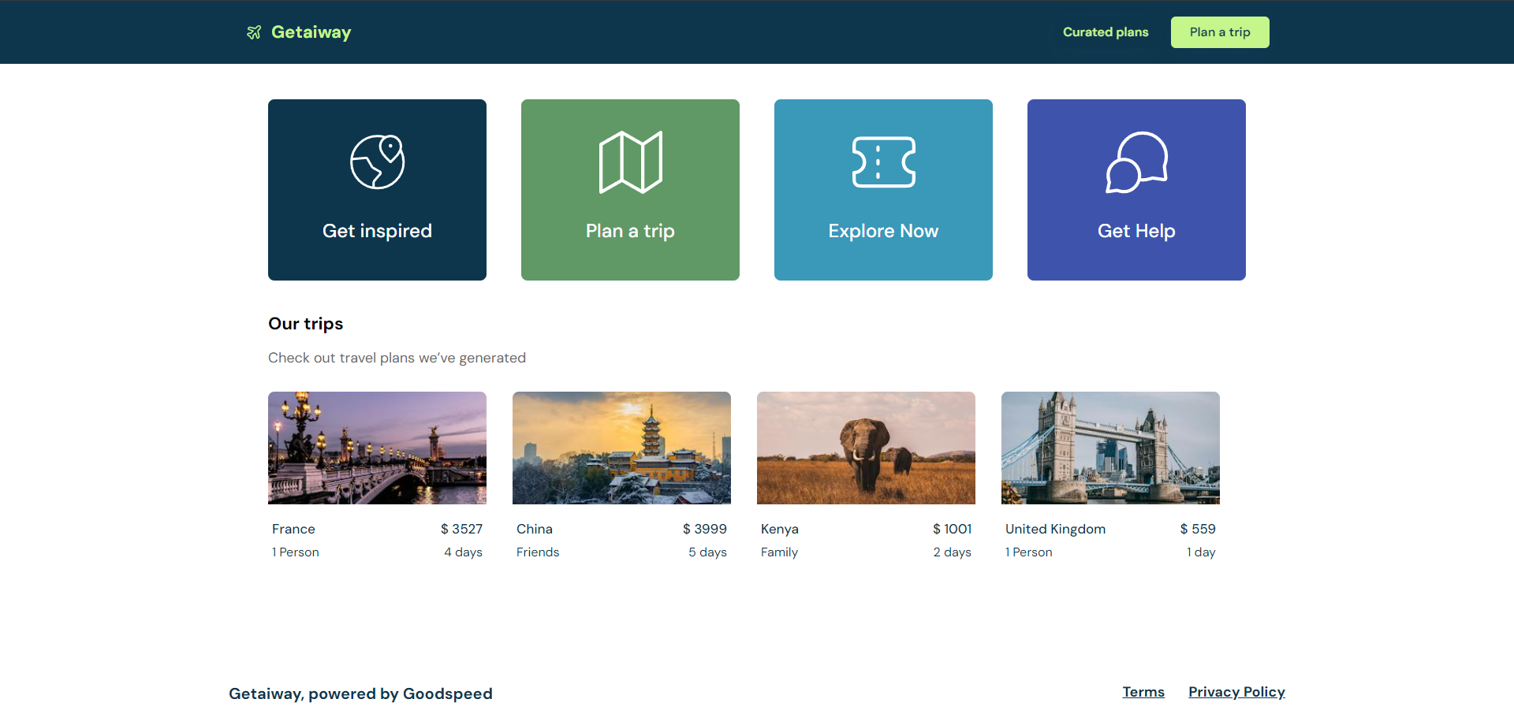Click the 5 days duration text
The height and width of the screenshot is (725, 1514).
coord(707,552)
